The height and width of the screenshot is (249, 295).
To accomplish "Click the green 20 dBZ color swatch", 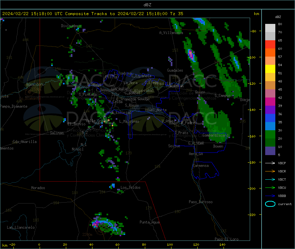I will click(270, 134).
